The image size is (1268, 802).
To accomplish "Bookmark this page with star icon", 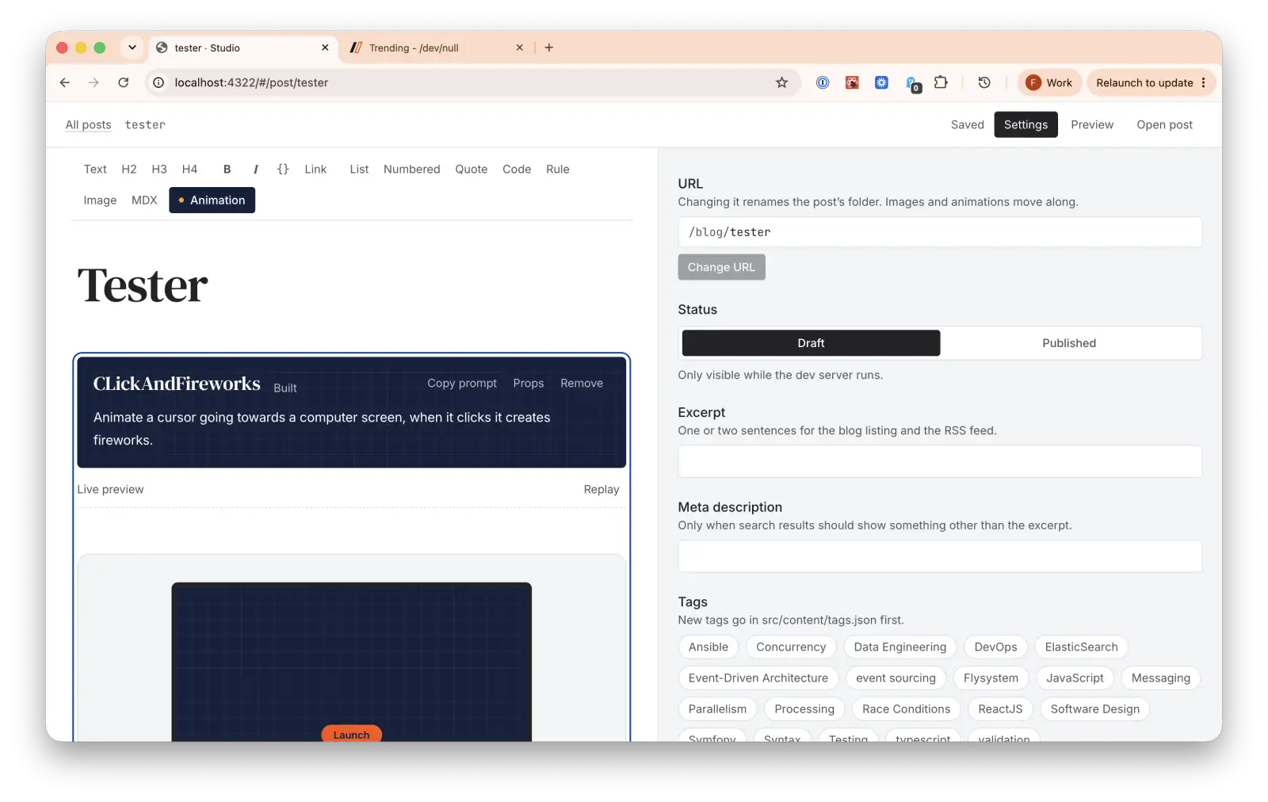I will (x=781, y=82).
